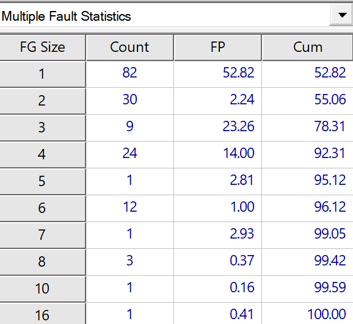Select row header for FG Size 1

tap(42, 74)
